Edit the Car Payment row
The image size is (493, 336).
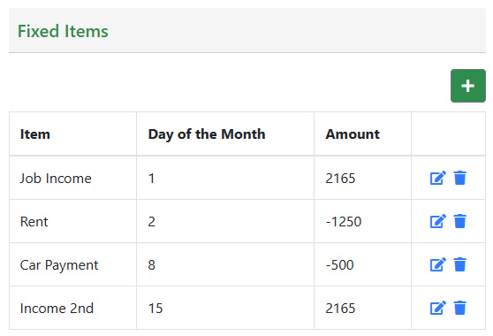437,264
